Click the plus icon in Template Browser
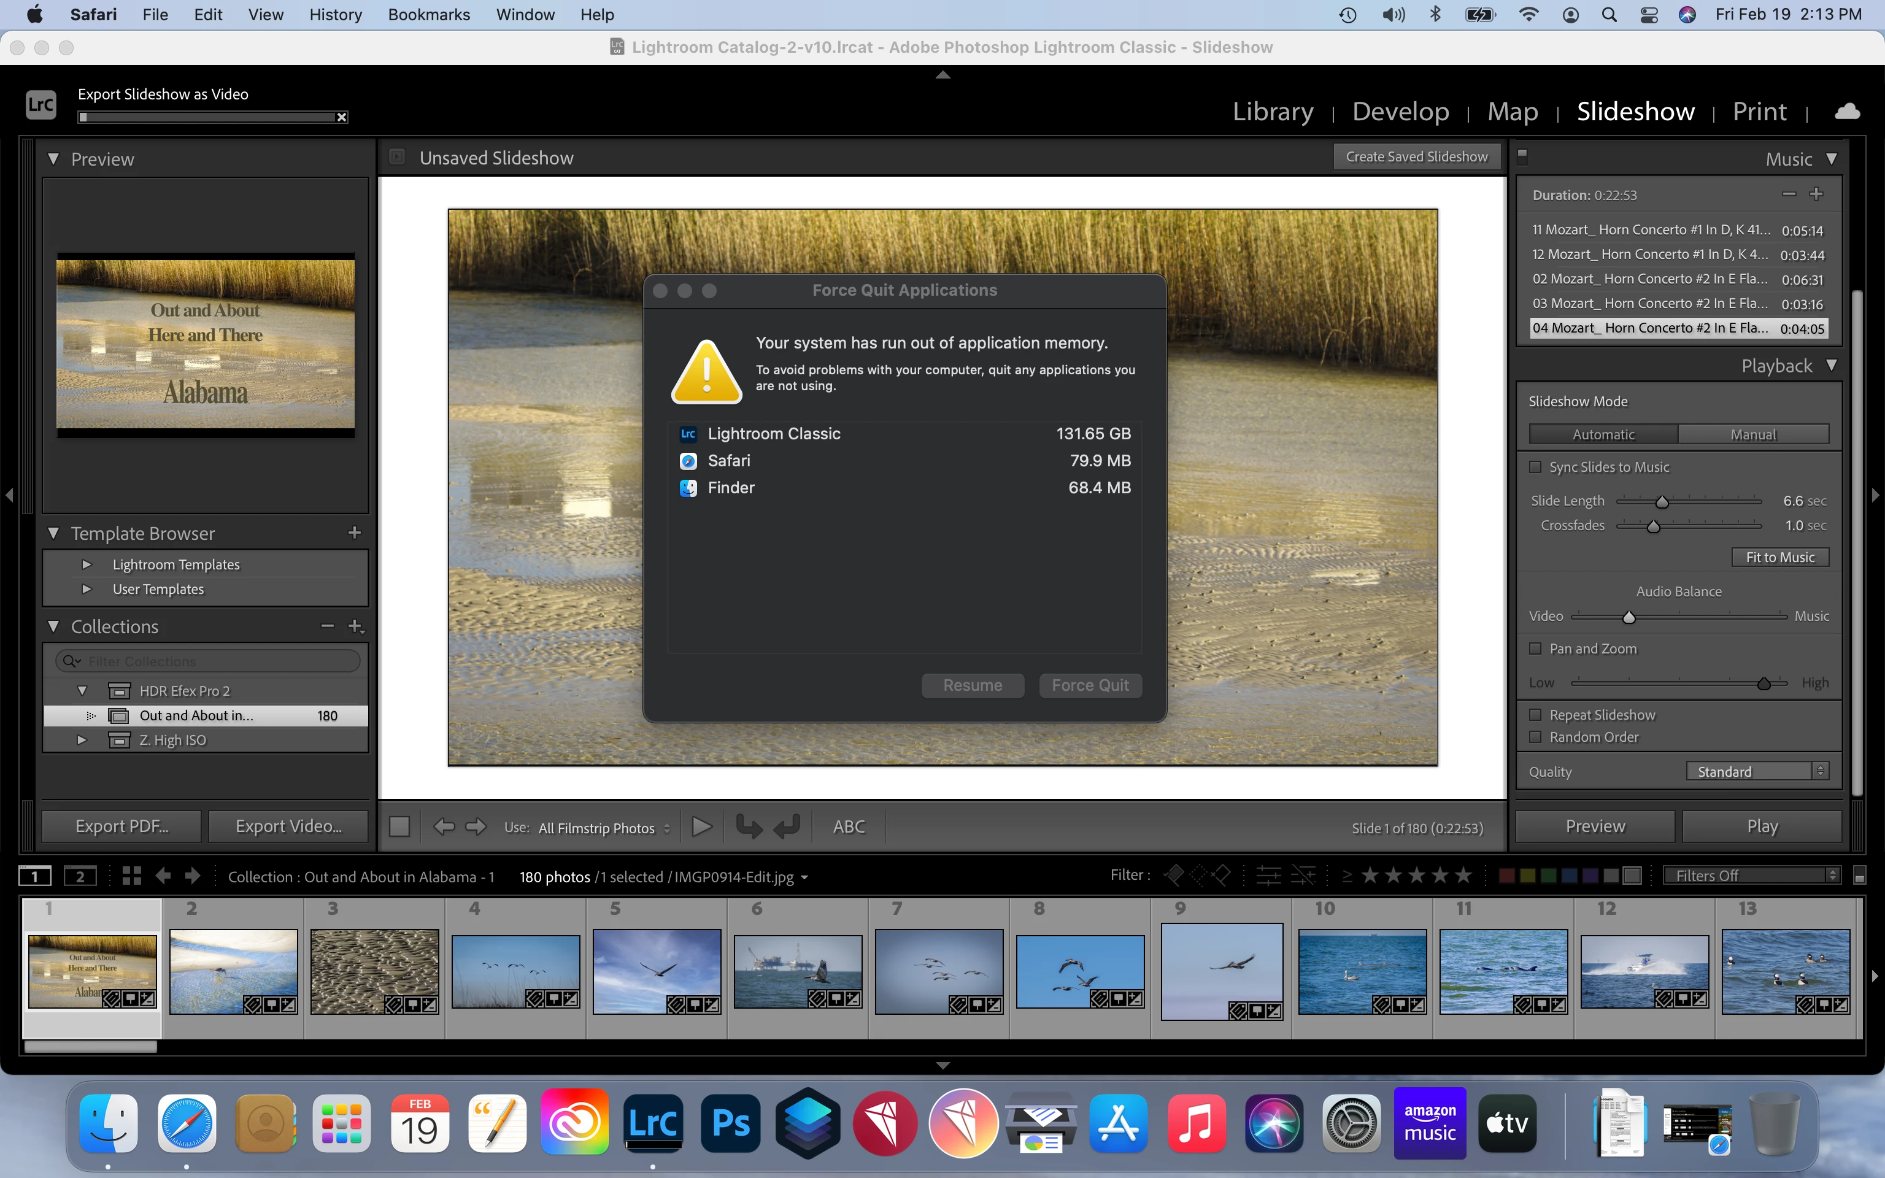This screenshot has height=1178, width=1885. click(x=355, y=533)
